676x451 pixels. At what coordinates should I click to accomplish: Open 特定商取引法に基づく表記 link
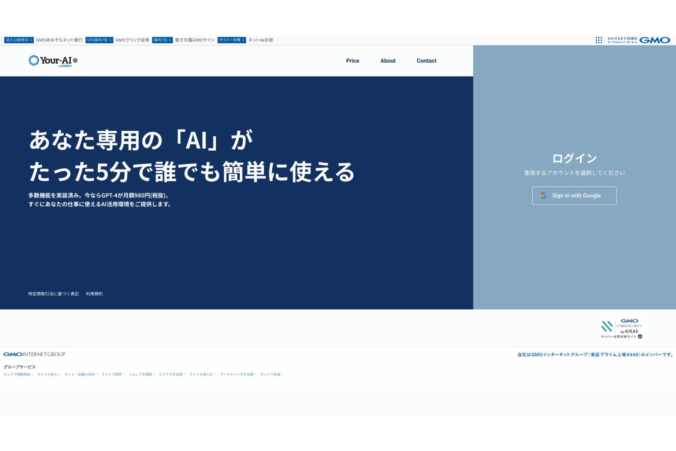coord(53,294)
